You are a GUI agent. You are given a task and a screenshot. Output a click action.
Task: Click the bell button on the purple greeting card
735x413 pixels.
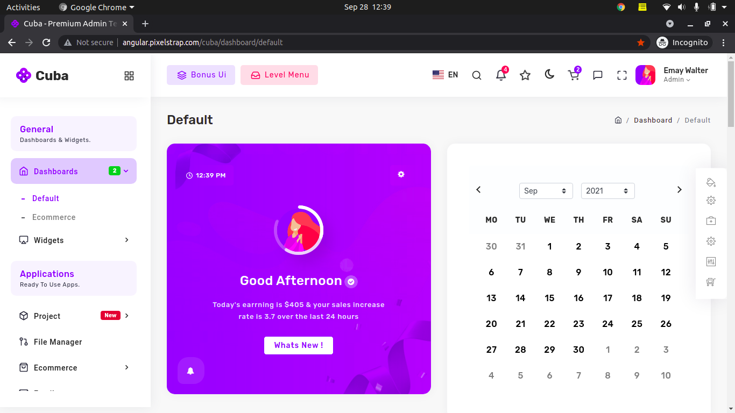[x=191, y=371]
